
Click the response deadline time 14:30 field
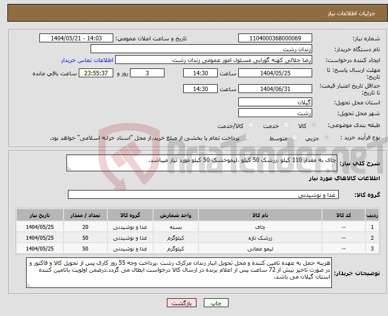[x=200, y=73]
